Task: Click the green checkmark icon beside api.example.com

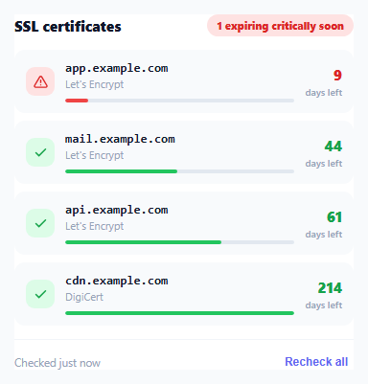Action: pyautogui.click(x=40, y=223)
